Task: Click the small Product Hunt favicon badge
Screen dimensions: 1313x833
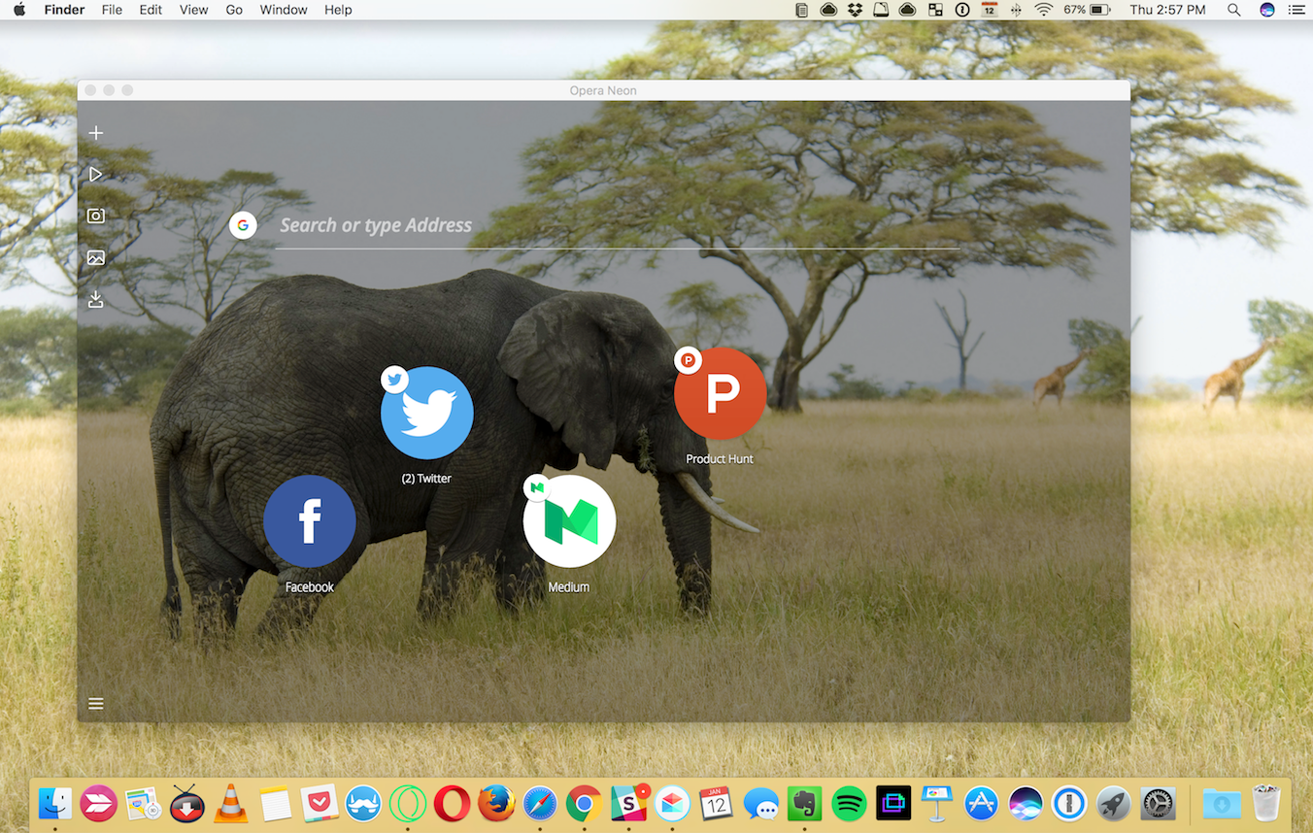Action: [688, 360]
